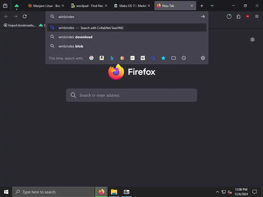263x197 pixels.
Task: Close the wordpad Find files tab
Action: (106, 6)
